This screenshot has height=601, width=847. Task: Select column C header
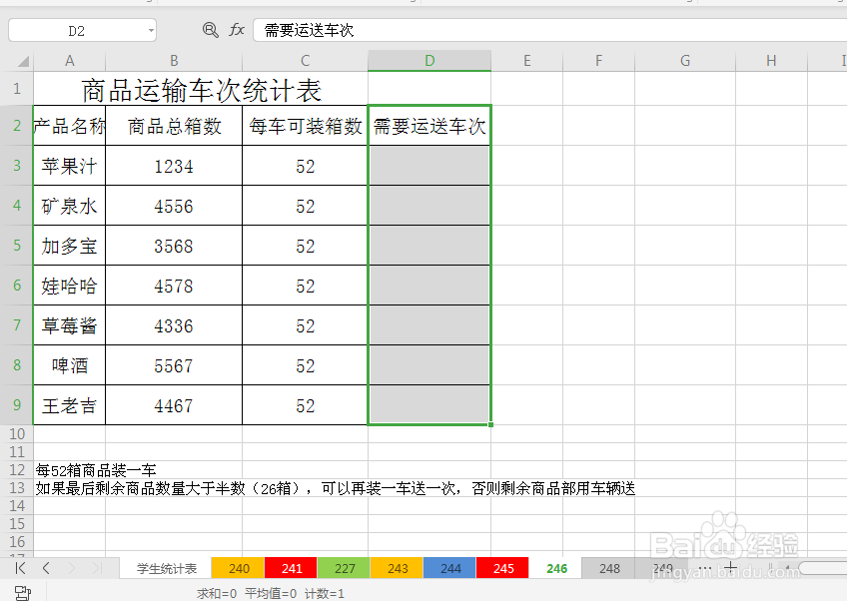point(306,61)
